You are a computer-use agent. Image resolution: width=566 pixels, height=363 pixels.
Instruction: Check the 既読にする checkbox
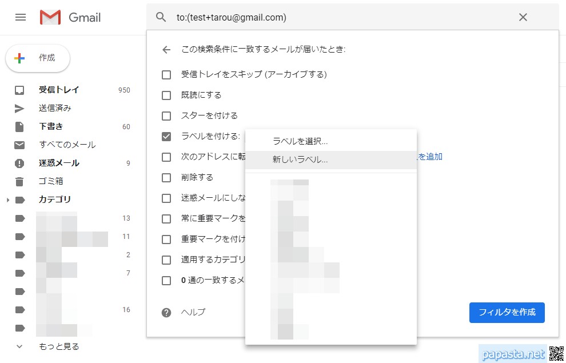166,95
